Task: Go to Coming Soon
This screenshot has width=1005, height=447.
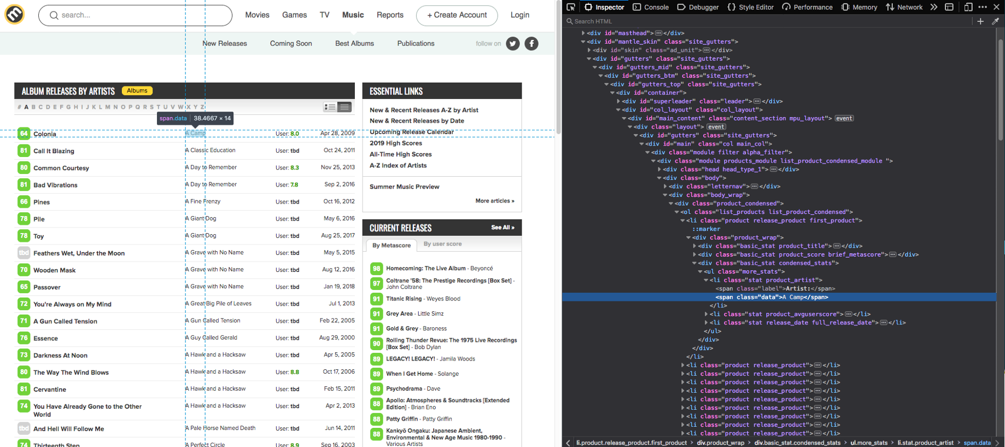Action: (x=291, y=44)
